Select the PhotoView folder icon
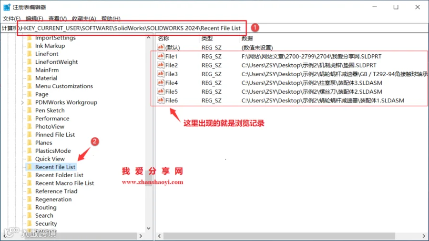Image resolution: width=429 pixels, height=241 pixels. click(x=29, y=127)
